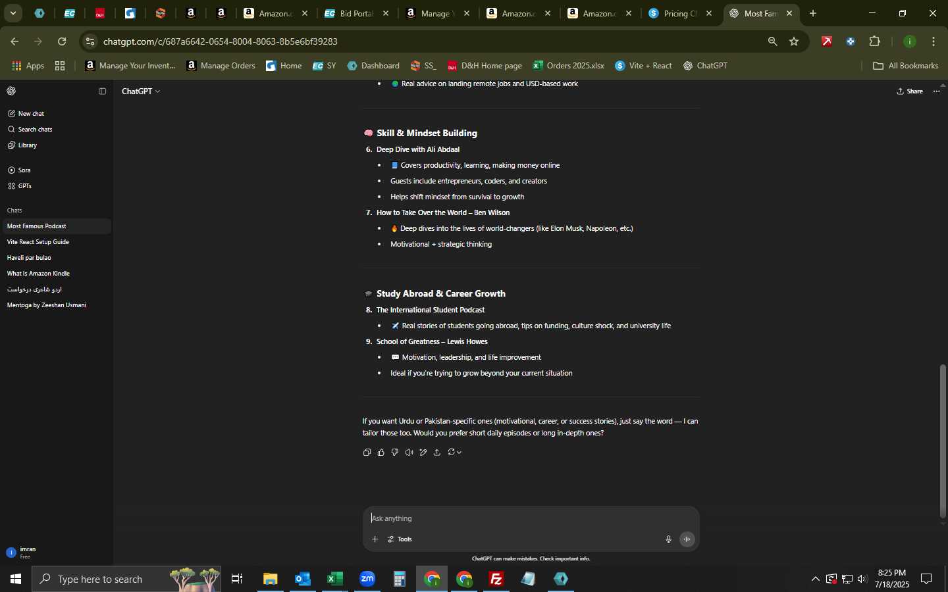
Task: Open Manage Orders bookmark
Action: tap(221, 66)
